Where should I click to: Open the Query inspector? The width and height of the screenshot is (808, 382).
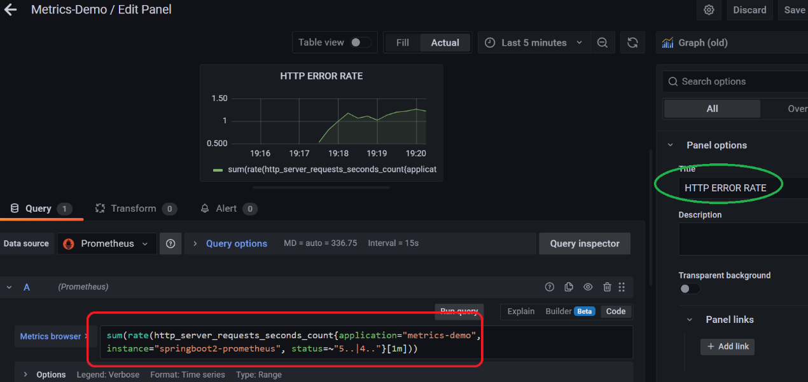pos(585,243)
